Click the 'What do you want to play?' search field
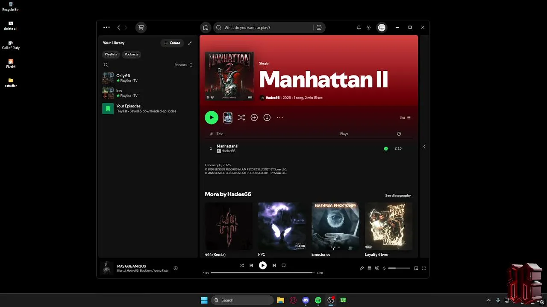The image size is (547, 307). click(x=264, y=27)
